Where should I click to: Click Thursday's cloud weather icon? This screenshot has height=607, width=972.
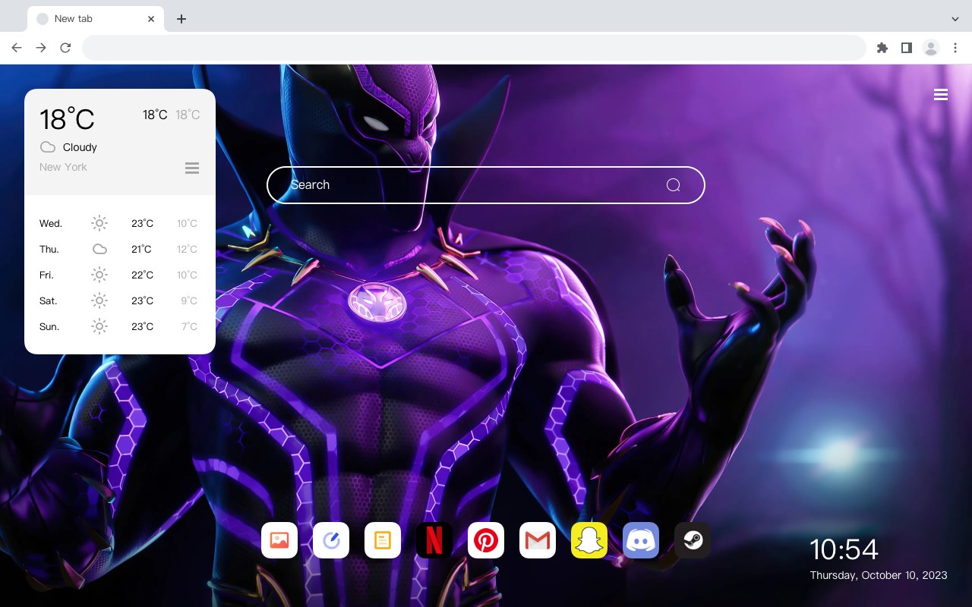coord(99,249)
